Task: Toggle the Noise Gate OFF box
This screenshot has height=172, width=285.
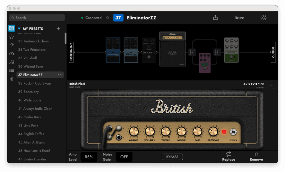Action: coord(124,157)
